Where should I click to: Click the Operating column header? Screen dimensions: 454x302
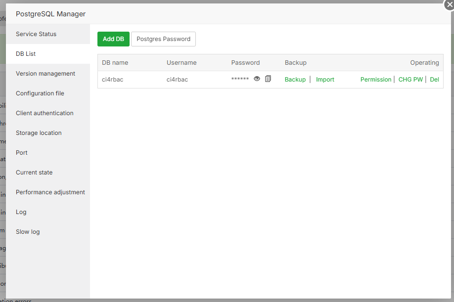(424, 62)
